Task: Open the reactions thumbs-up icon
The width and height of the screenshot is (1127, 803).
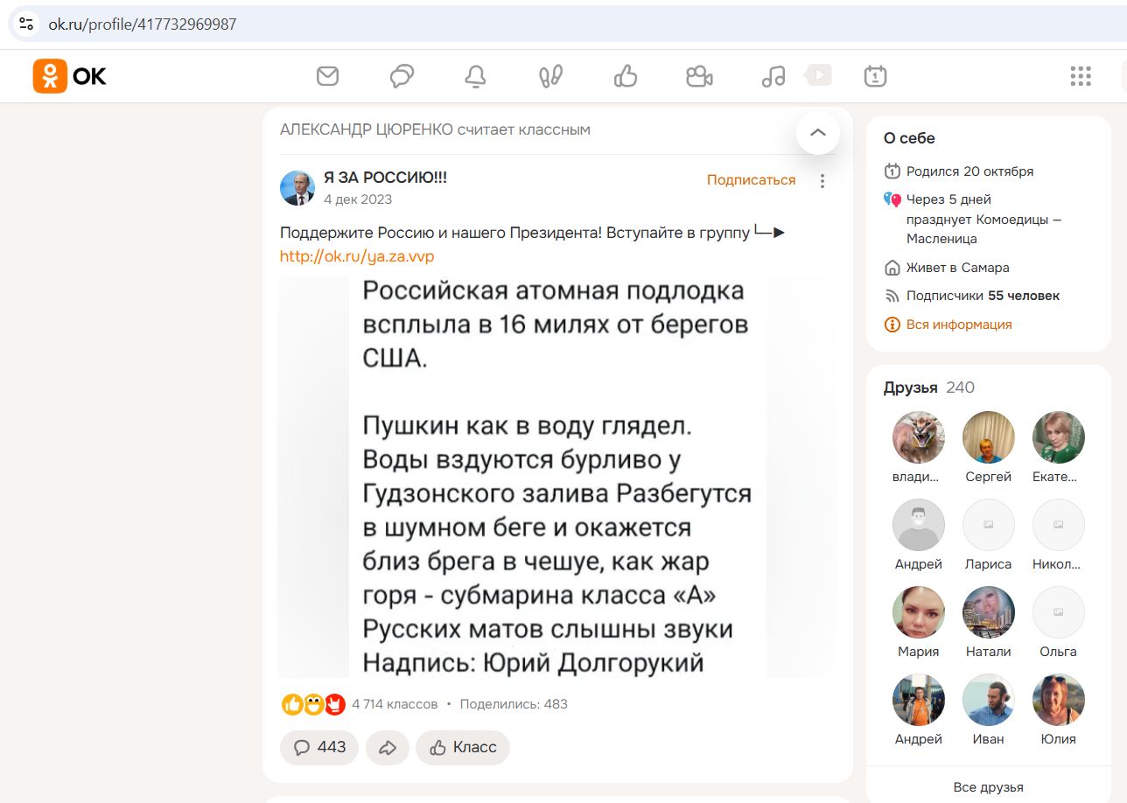Action: 624,76
